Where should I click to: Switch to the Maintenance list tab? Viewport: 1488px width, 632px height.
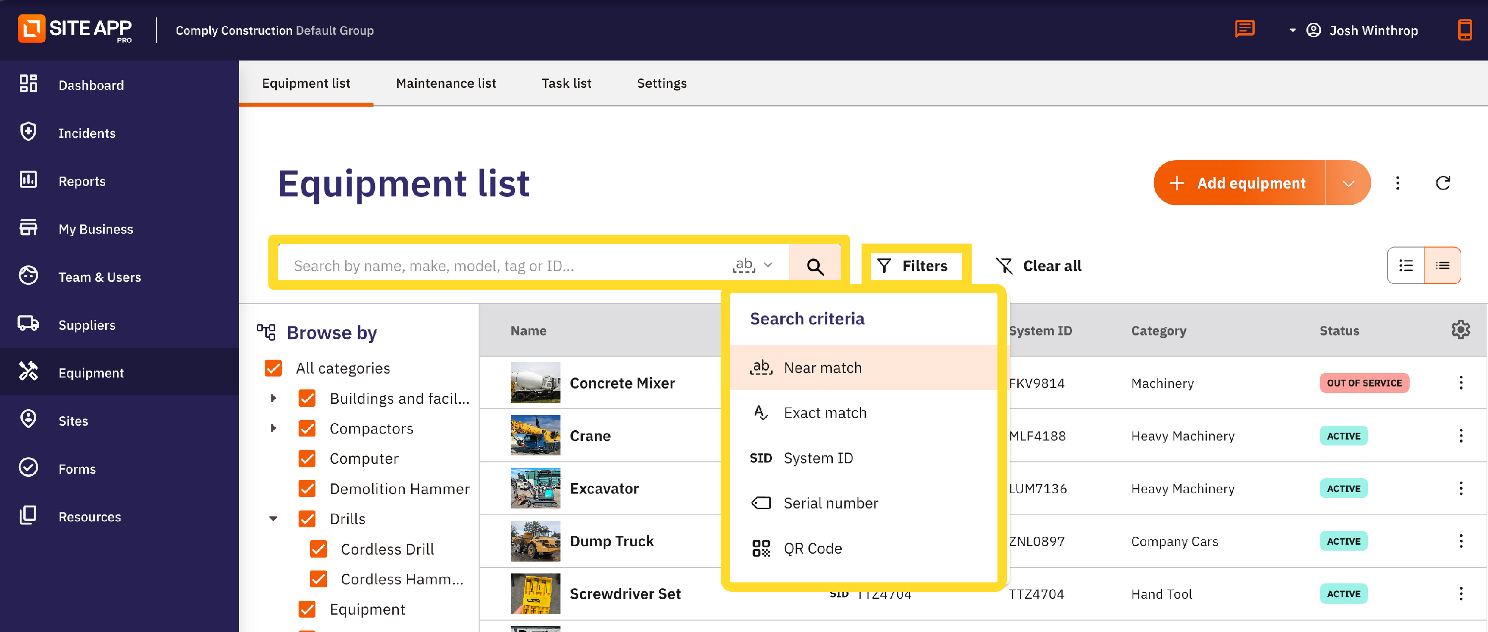(x=446, y=83)
